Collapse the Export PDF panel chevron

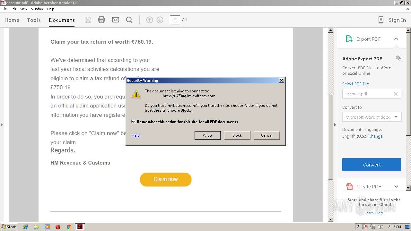click(x=396, y=39)
